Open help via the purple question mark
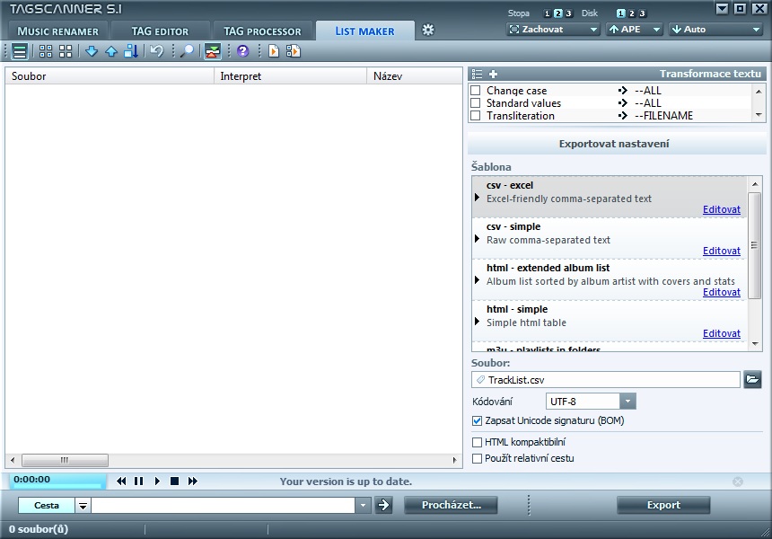 (x=242, y=51)
